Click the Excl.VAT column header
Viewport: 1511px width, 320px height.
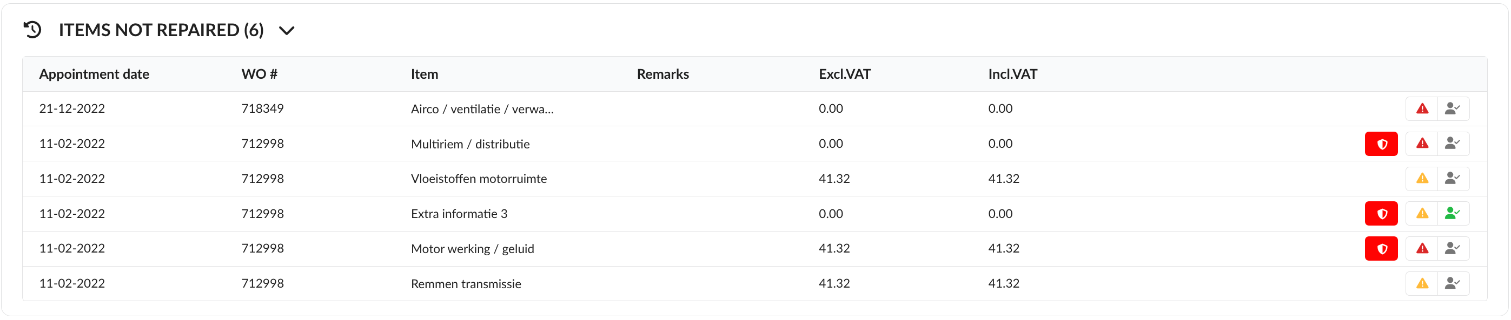click(x=844, y=74)
